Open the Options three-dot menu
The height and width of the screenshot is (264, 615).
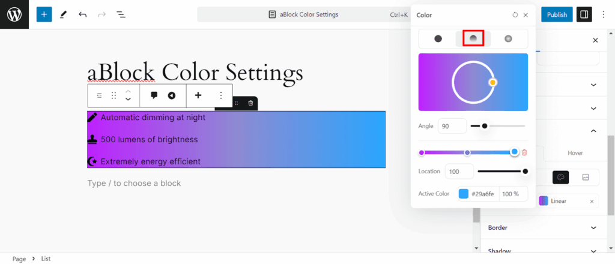point(603,14)
